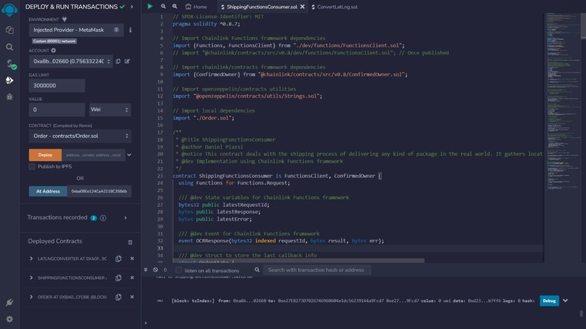This screenshot has height=329, width=586.
Task: Click the Search with transaction hash field
Action: click(x=317, y=270)
